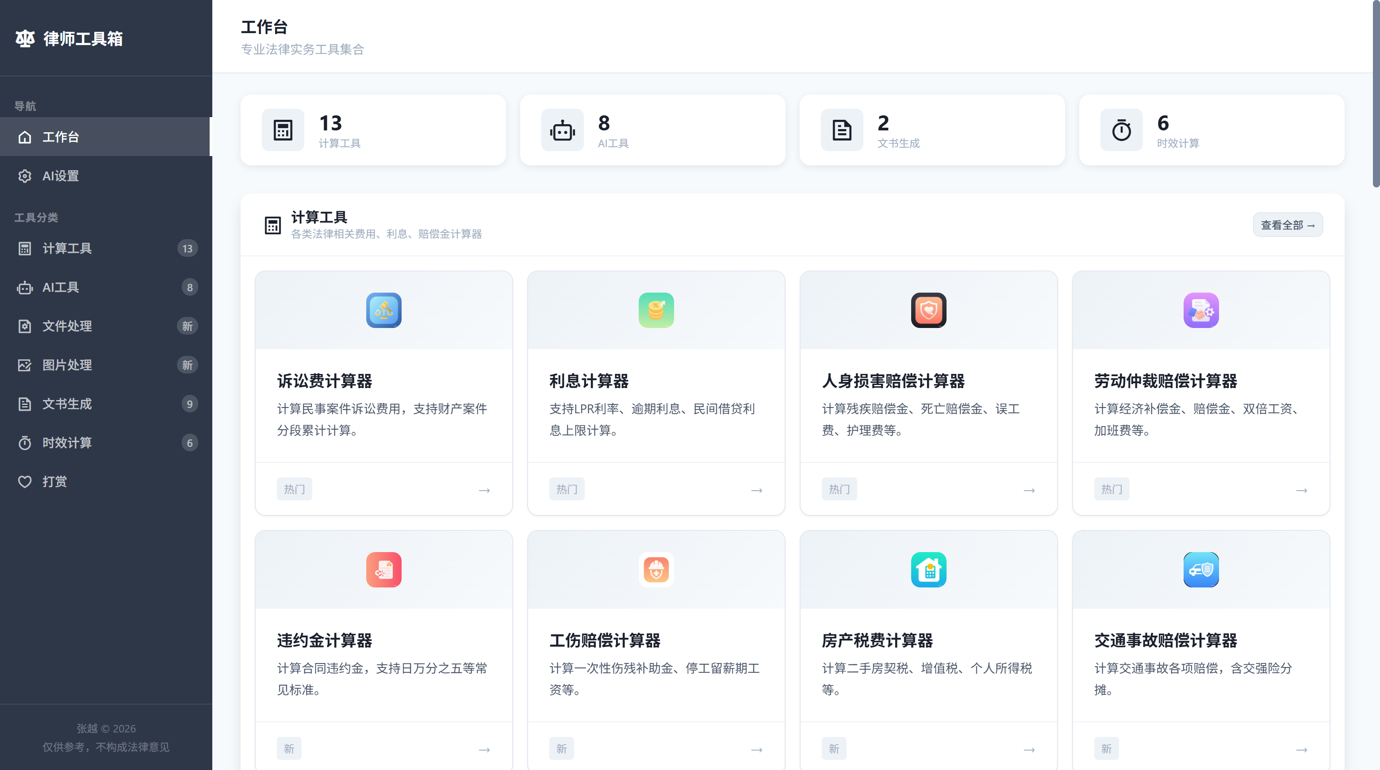Screen dimensions: 1380x770
Task: Click arrow on 利息计算器 card footer
Action: tap(756, 490)
